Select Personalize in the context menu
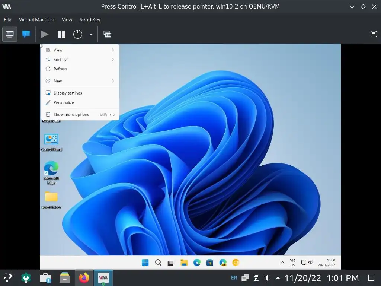 [x=80, y=103]
